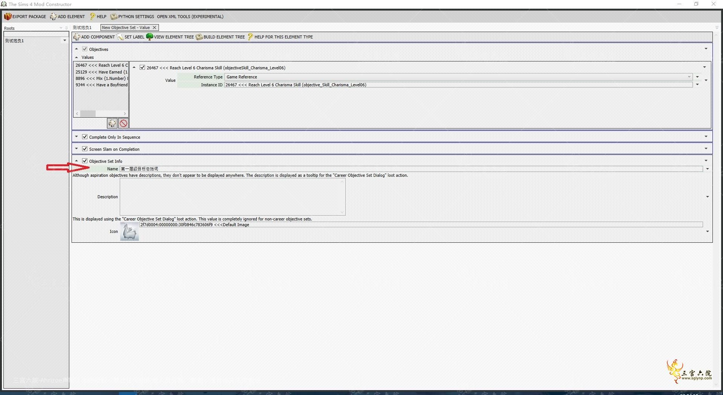Collapse the 26467 Charisma Skill entry
This screenshot has width=723, height=395.
[x=134, y=67]
